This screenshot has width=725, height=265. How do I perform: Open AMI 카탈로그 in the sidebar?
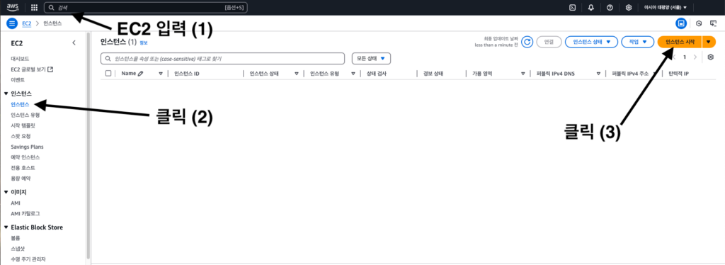25,214
